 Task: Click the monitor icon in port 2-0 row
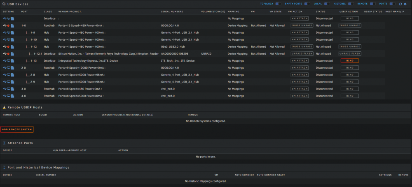point(9,68)
